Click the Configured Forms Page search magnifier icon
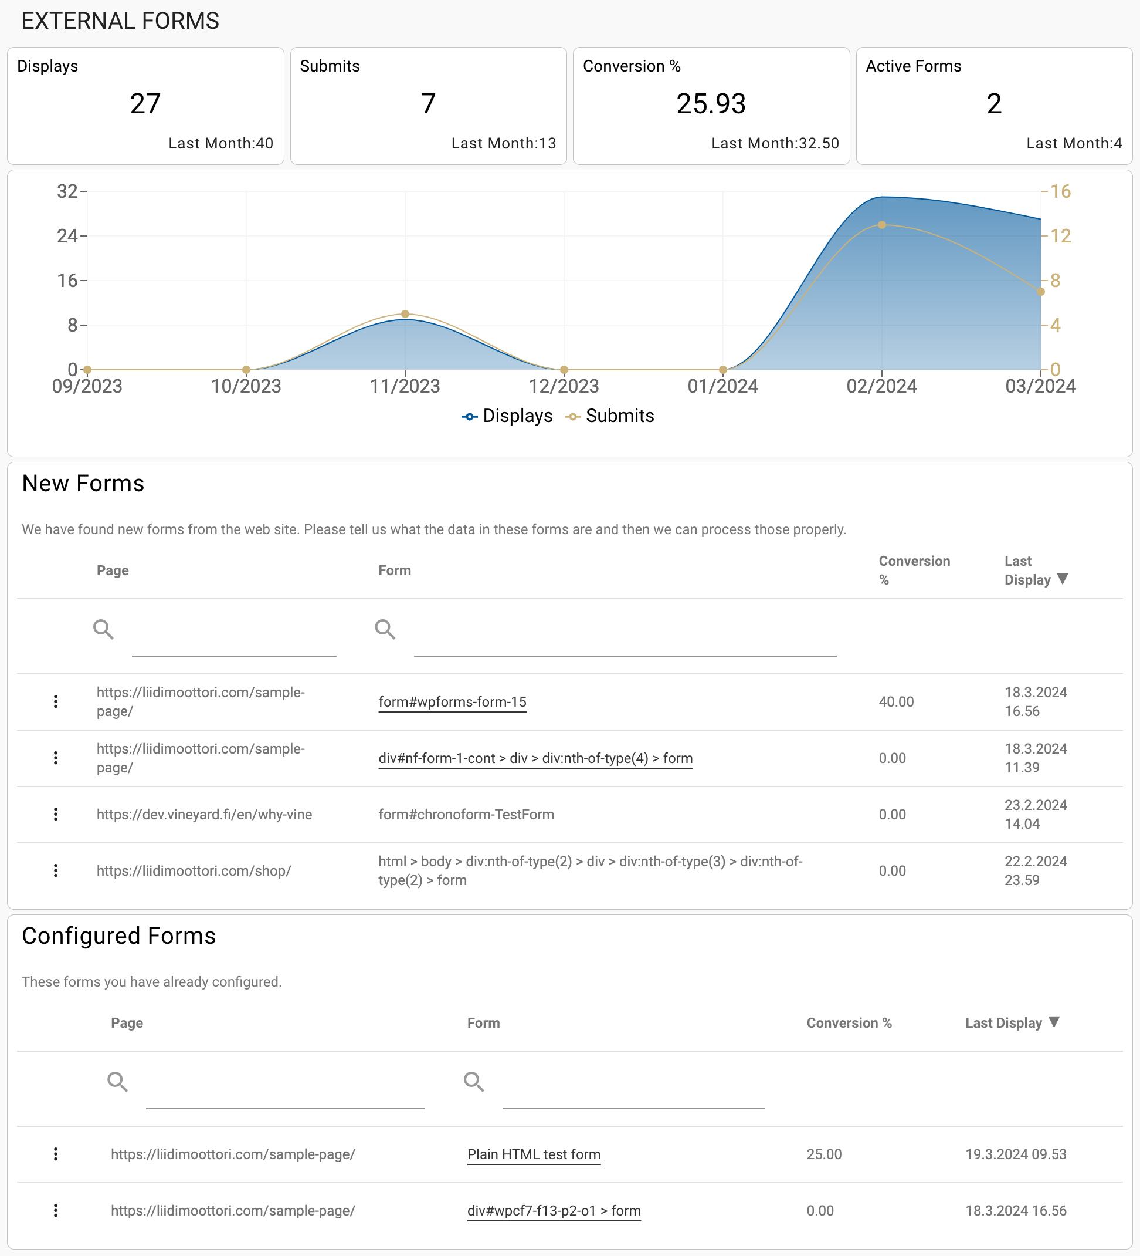This screenshot has height=1256, width=1140. pyautogui.click(x=117, y=1082)
